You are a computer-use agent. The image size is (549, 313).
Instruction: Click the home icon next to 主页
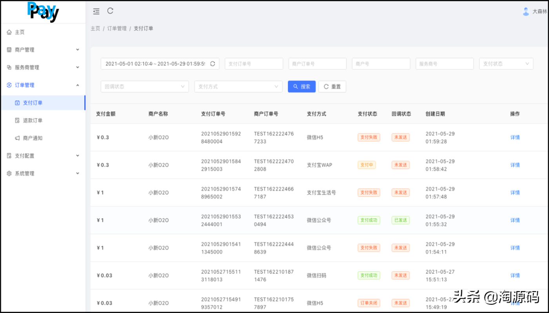click(x=9, y=32)
